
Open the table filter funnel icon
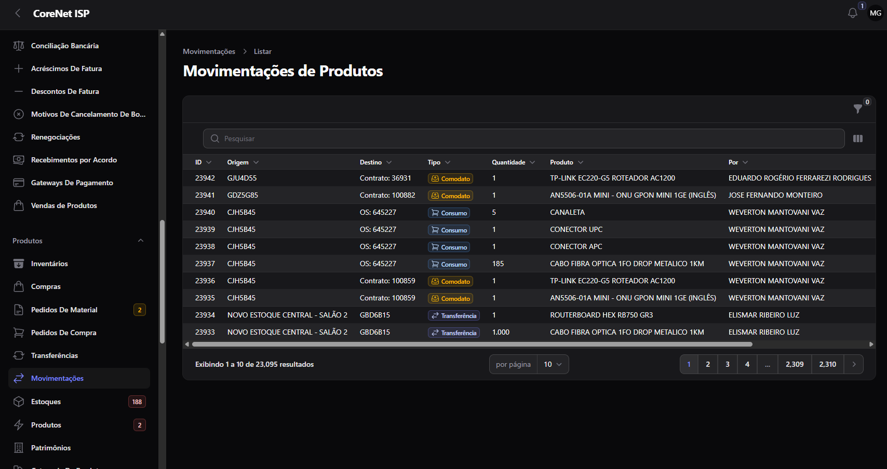click(x=858, y=108)
